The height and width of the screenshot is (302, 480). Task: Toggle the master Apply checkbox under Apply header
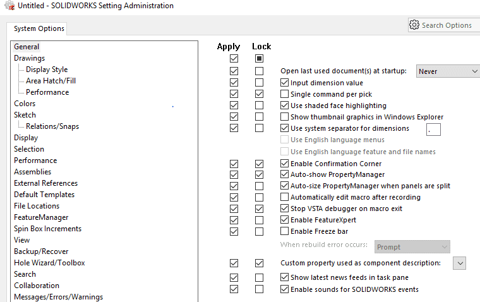pos(234,58)
